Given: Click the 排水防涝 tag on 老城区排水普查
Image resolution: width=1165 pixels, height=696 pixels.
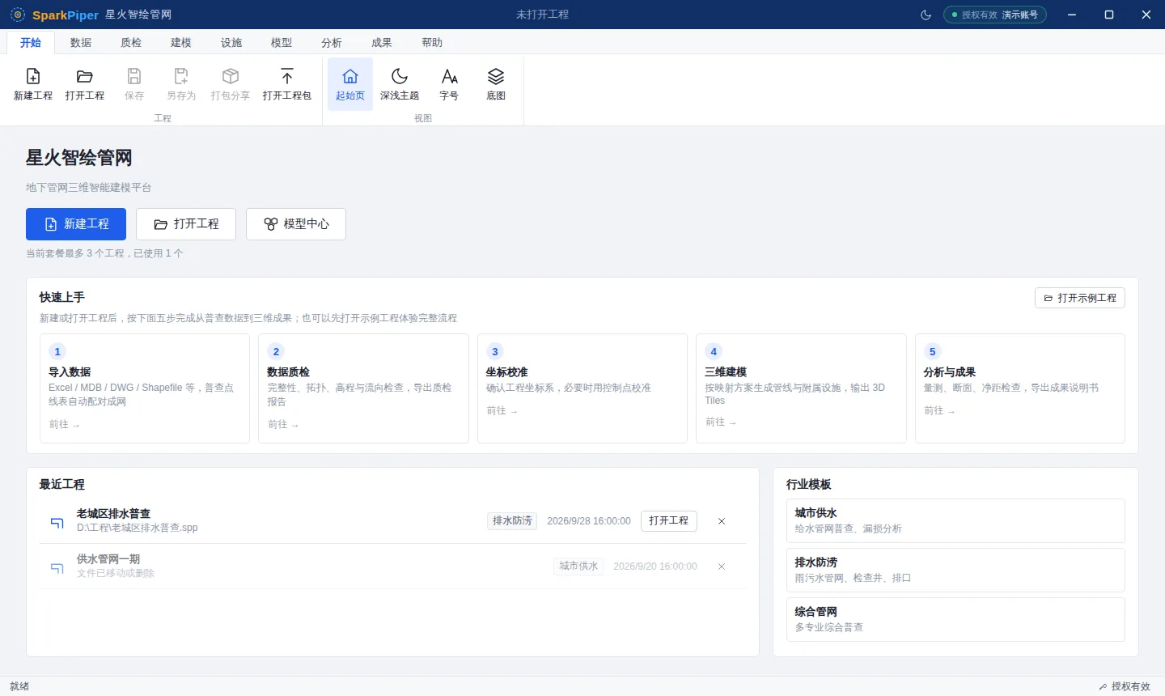Looking at the screenshot, I should (x=512, y=521).
